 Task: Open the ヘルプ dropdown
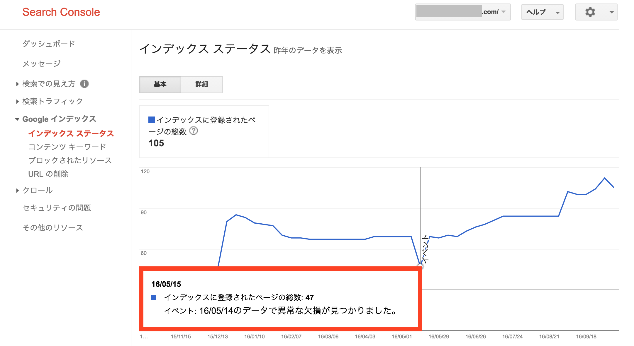542,12
